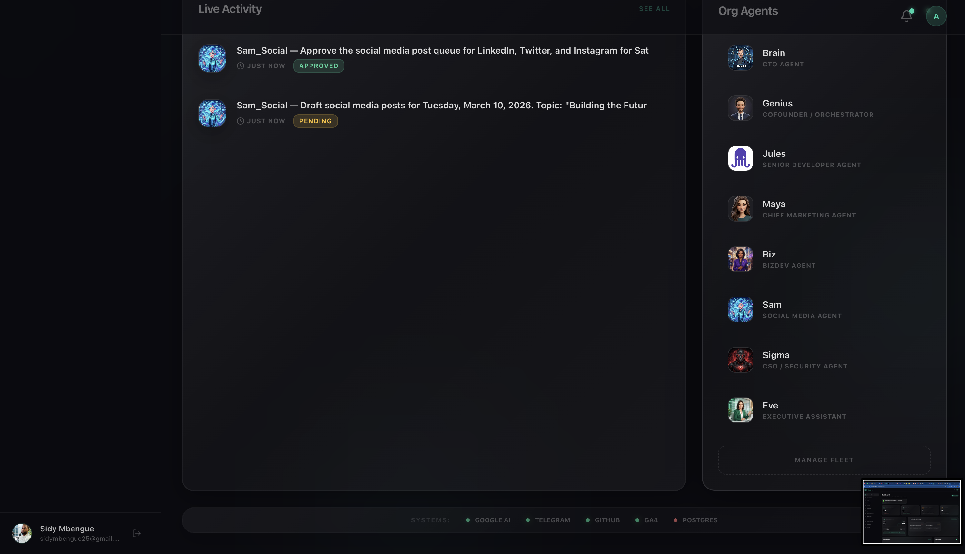Click the Postgres system status indicator
The height and width of the screenshot is (554, 965).
pos(695,520)
